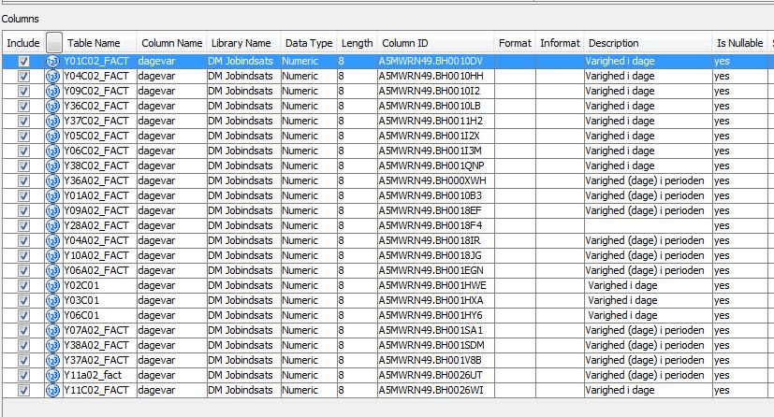The height and width of the screenshot is (417, 774).
Task: Click numeric icon of Y28A02_FACT row
Action: click(52, 225)
